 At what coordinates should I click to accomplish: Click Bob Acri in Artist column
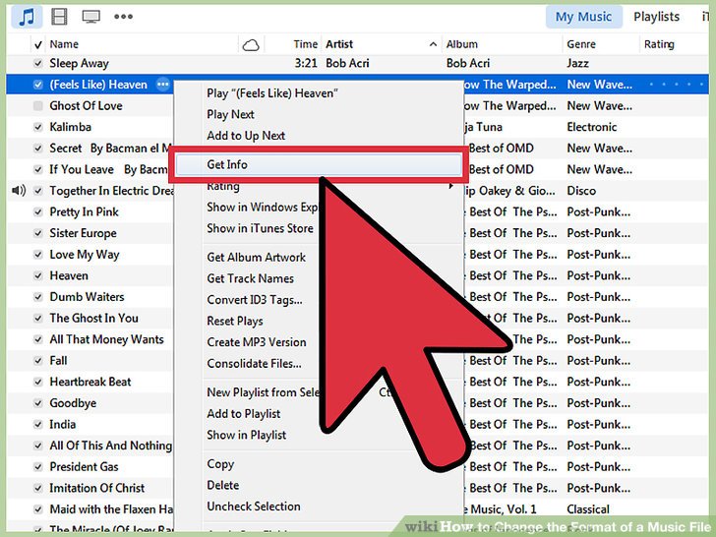tap(347, 64)
